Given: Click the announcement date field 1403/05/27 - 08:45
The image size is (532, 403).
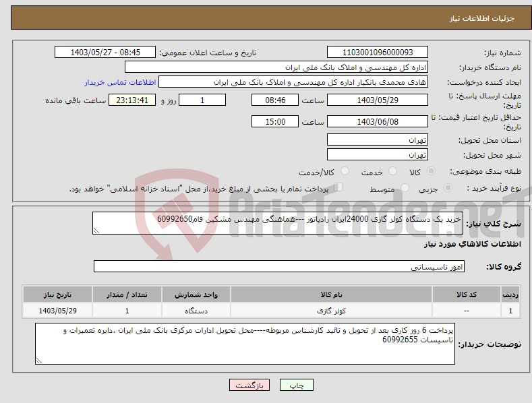Looking at the screenshot, I should coord(105,53).
